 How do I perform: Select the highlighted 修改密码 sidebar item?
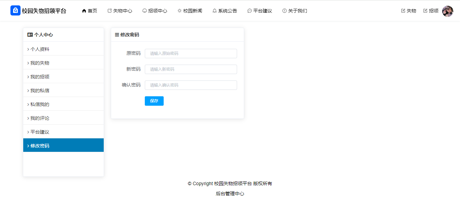pos(63,145)
